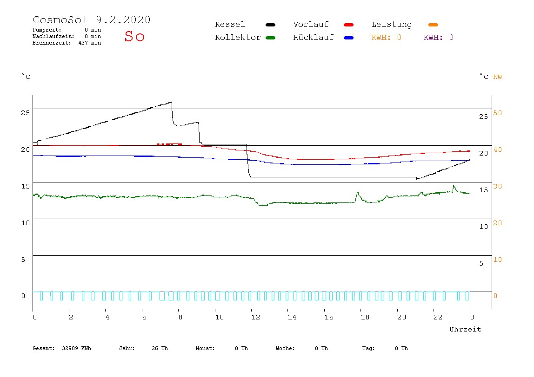The height and width of the screenshot is (377, 534).
Task: Click the 'Pumpzeit:' label
Action: [x=47, y=30]
